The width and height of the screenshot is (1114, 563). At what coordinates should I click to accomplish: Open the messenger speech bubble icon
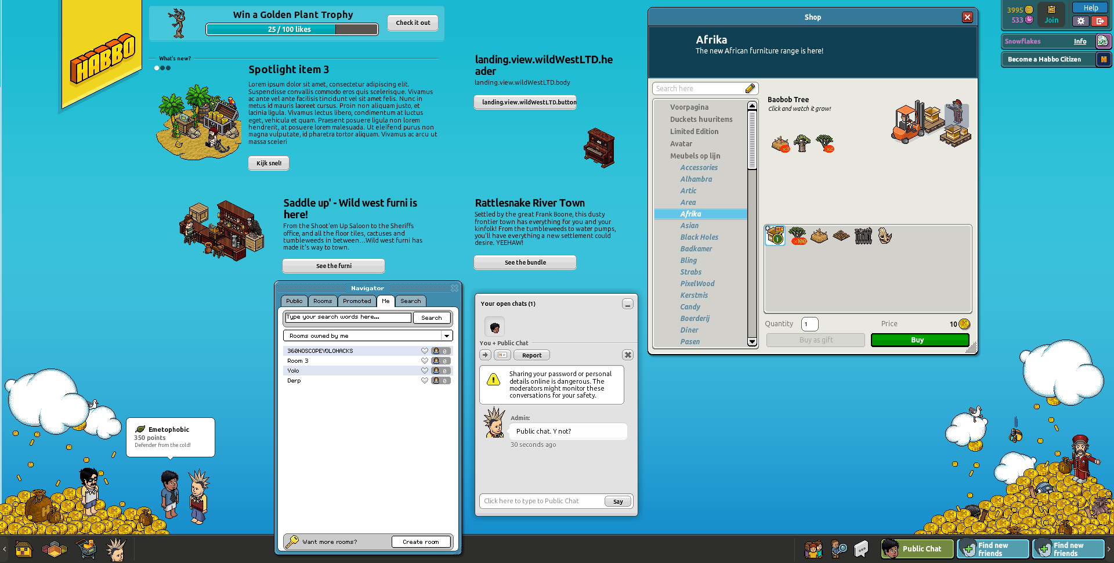[862, 549]
